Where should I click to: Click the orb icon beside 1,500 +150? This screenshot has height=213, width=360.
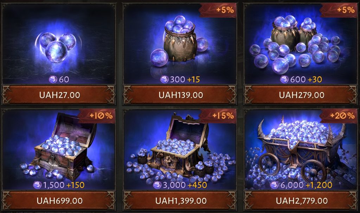pos(37,185)
